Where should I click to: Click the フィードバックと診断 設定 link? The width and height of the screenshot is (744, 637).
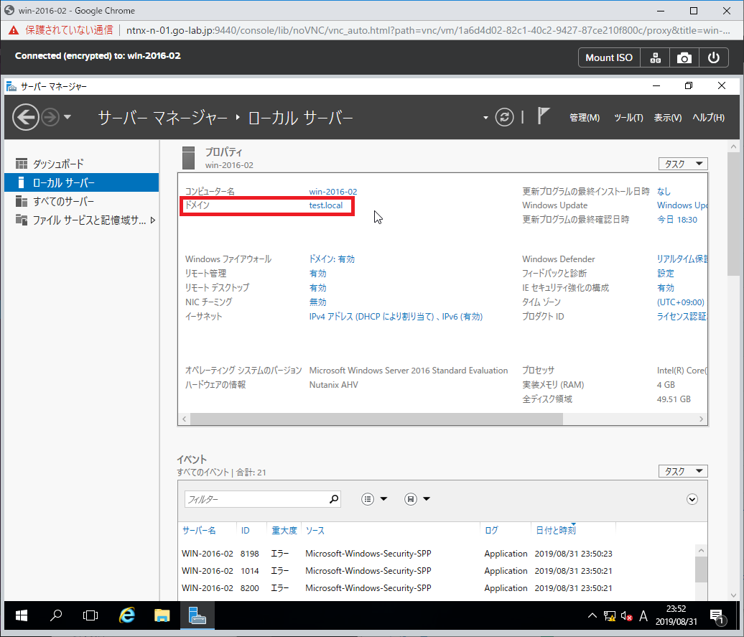coord(666,274)
